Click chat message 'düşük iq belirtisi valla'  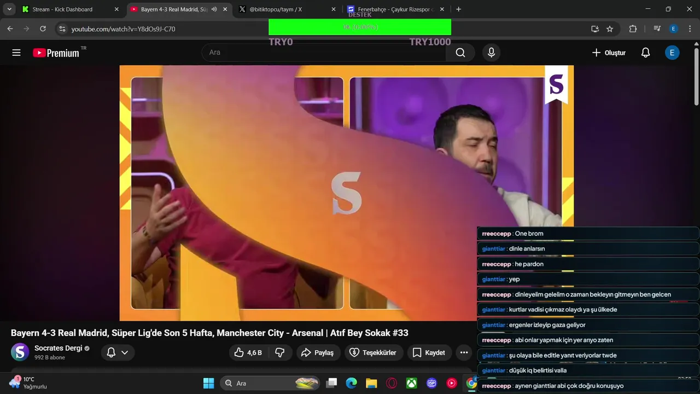[x=538, y=370]
